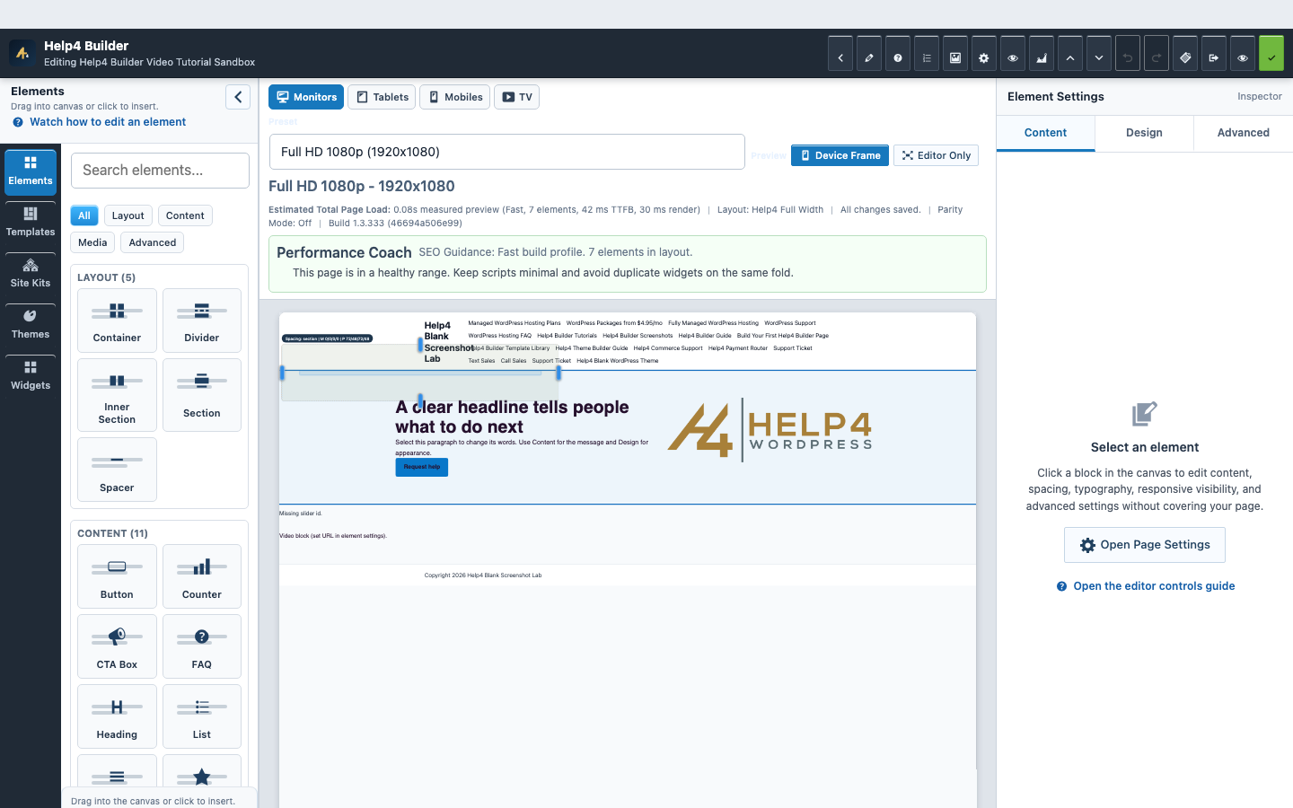Collapse the Elements panel with the chevron

coord(238,97)
